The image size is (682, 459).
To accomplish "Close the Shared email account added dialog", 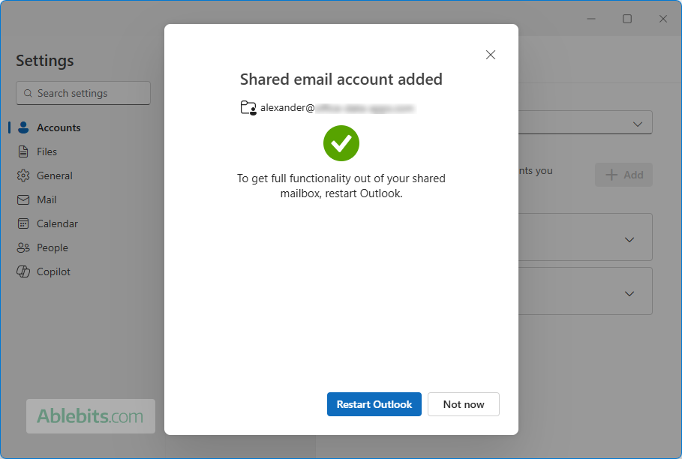I will 491,55.
